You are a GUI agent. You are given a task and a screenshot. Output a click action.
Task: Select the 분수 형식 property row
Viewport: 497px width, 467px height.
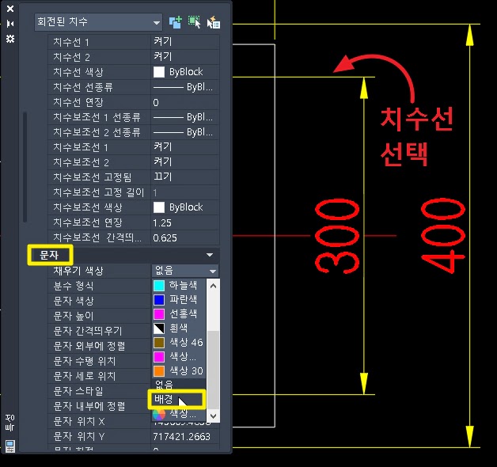[99, 286]
